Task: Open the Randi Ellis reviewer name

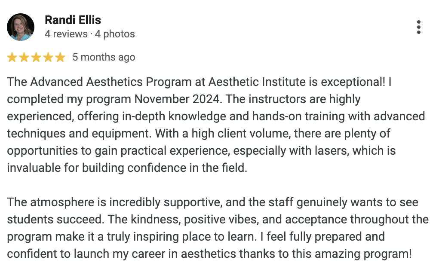Action: point(73,20)
